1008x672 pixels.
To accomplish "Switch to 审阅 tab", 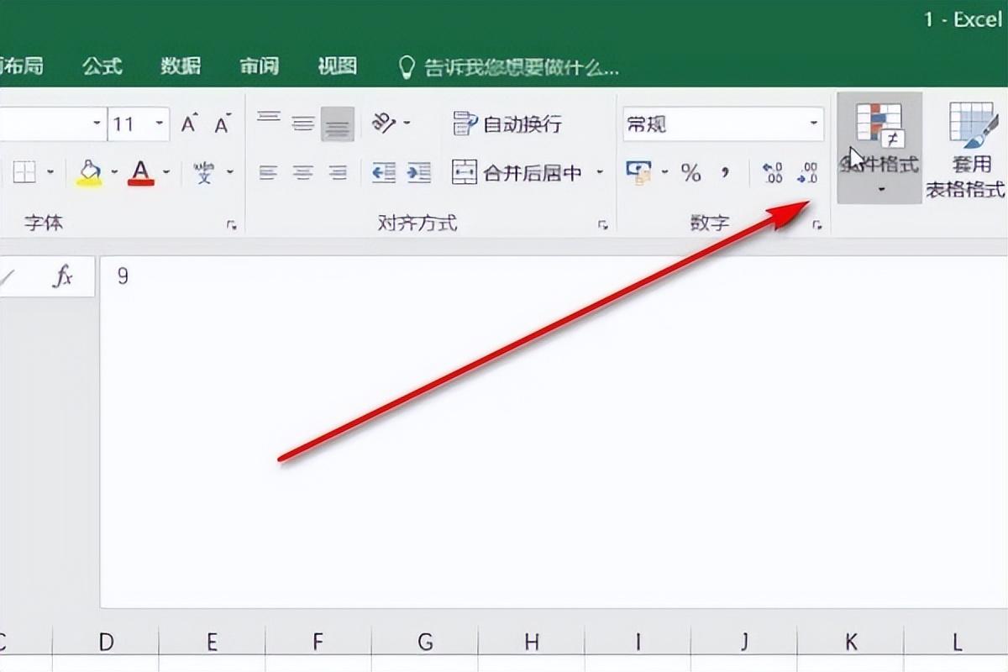I will click(260, 66).
